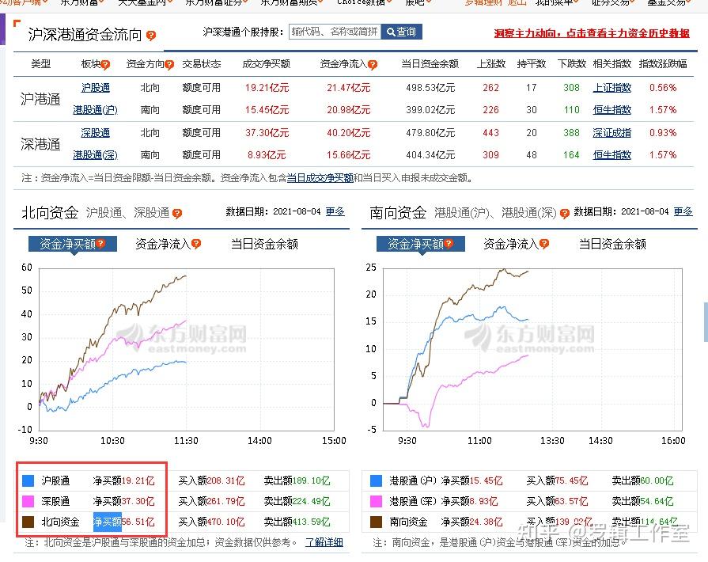The width and height of the screenshot is (708, 562).
Task: Click the blue 港股通(沪) legend swatch
Action: pyautogui.click(x=376, y=480)
